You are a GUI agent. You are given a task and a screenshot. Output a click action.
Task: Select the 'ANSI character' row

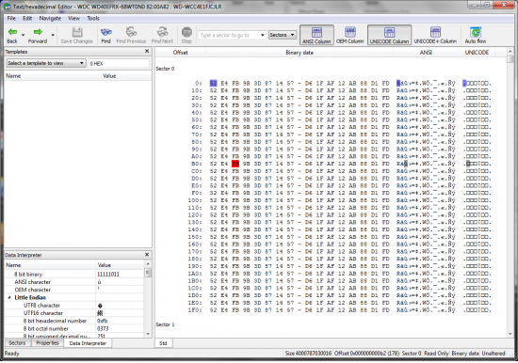click(74, 282)
